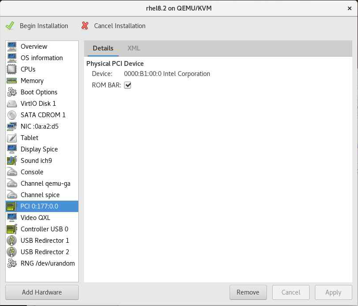Select VirtIO Disk 1 in hardware list
This screenshot has height=306, width=358.
(38, 104)
